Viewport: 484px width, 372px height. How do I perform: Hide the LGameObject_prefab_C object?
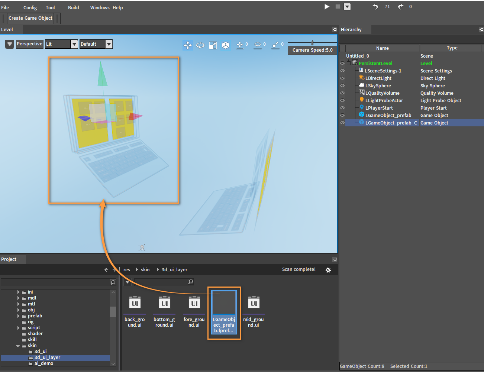pyautogui.click(x=342, y=123)
